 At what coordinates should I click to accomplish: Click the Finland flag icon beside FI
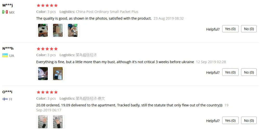click(5, 99)
